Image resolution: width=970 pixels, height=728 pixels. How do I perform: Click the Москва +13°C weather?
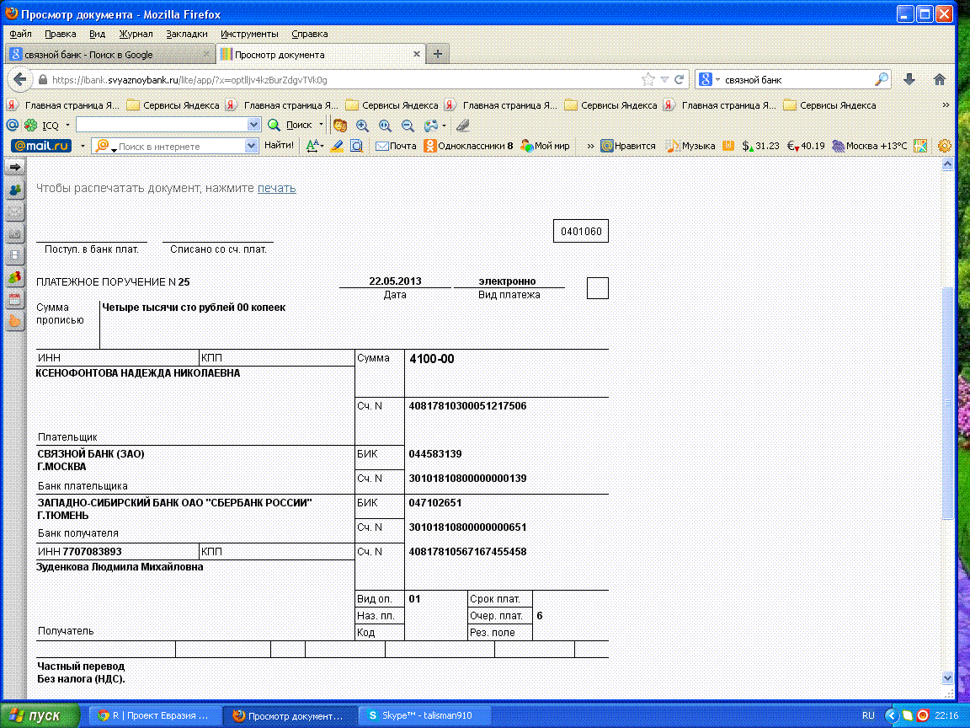pos(870,146)
